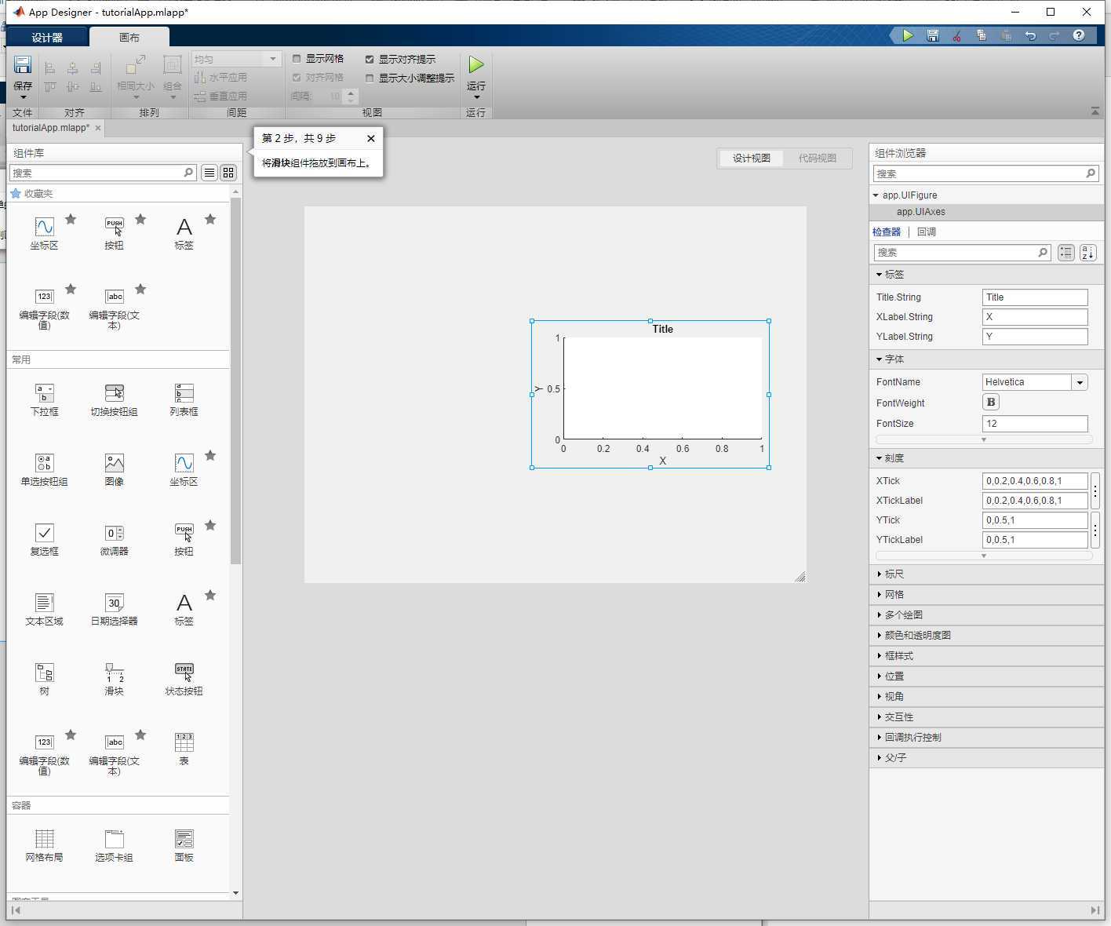Enable Show Resizing Hints (显示大小调整提示) checkbox
Screen dimensions: 1111x926
pyautogui.click(x=370, y=78)
